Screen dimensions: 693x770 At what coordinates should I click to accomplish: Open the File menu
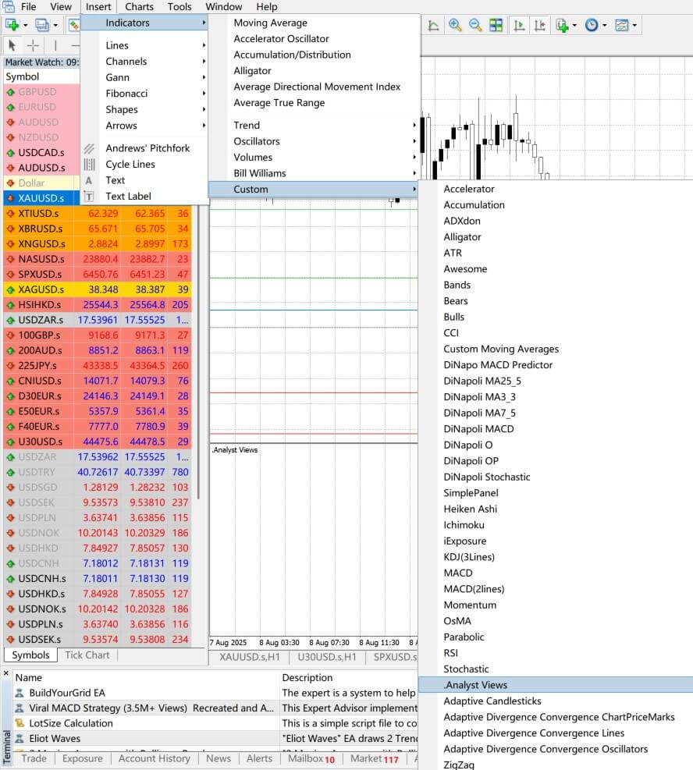28,7
